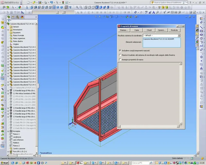Enable Assegna proprietà di massa checkbox
This screenshot has width=206, height=165.
tap(120, 60)
